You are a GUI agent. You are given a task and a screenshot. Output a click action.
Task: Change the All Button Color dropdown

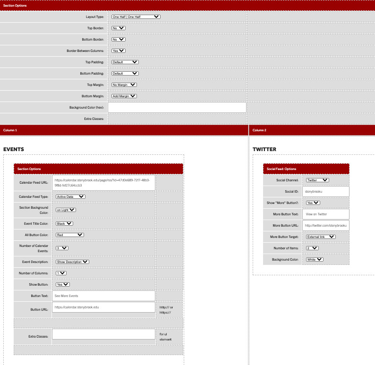point(69,234)
